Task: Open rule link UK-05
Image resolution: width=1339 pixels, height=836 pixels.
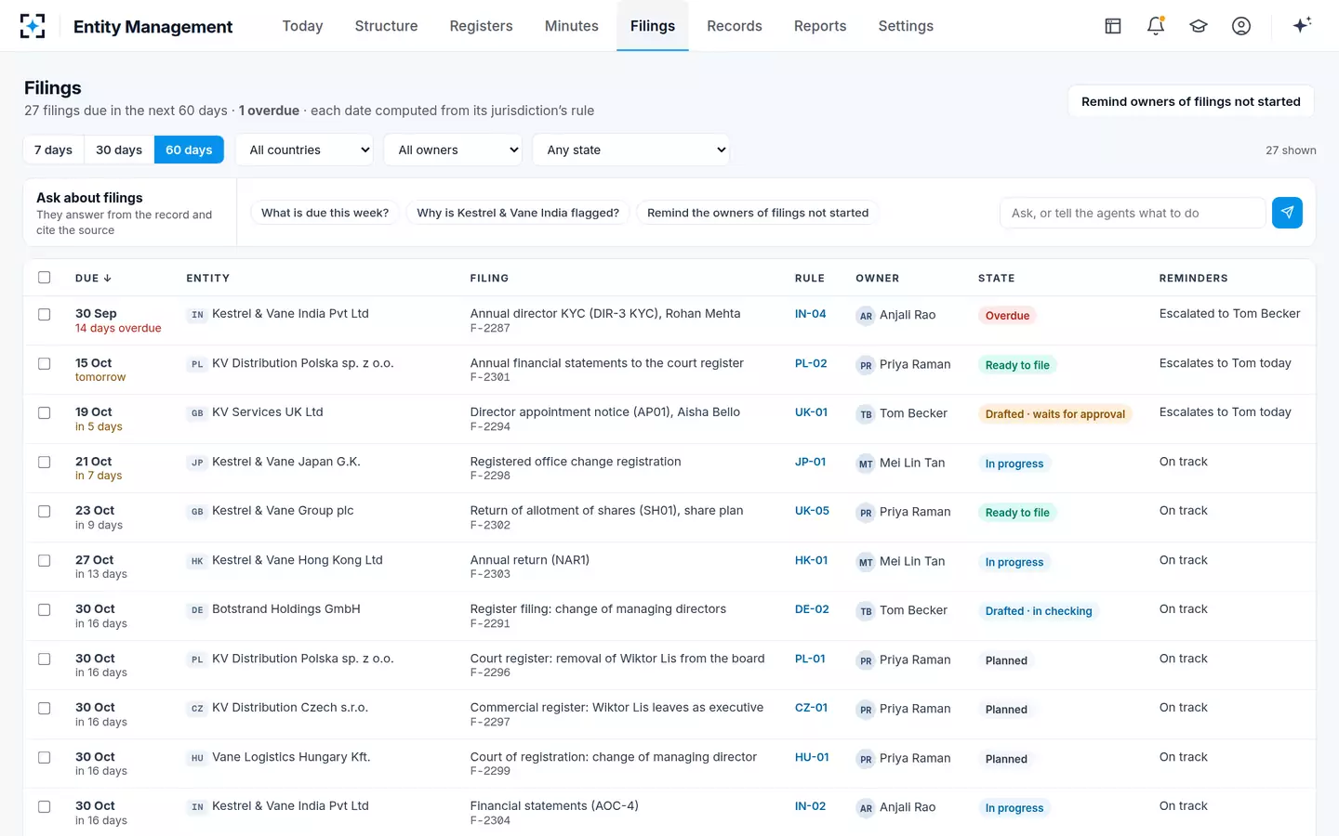Action: [812, 511]
